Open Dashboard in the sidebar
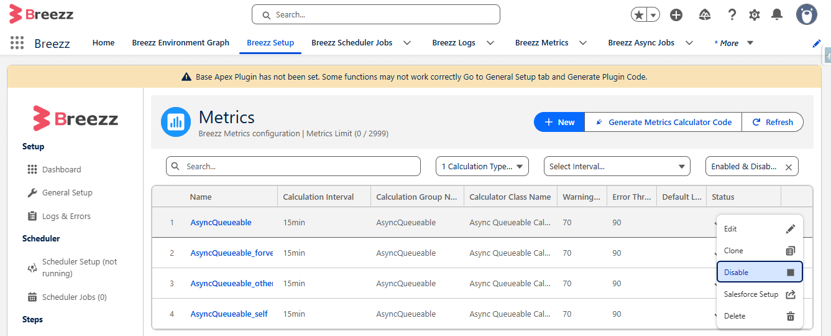831x336 pixels. point(62,169)
